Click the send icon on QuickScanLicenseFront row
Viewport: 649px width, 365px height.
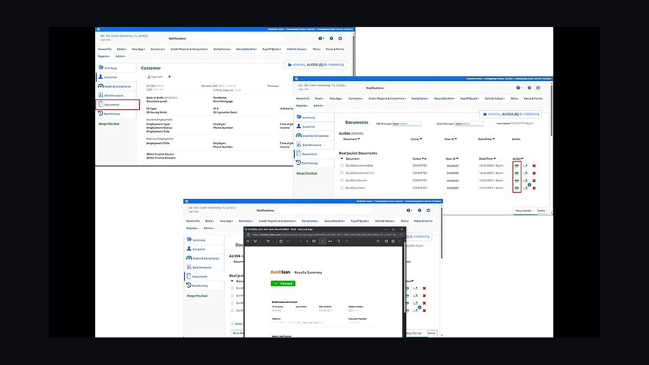tap(525, 173)
